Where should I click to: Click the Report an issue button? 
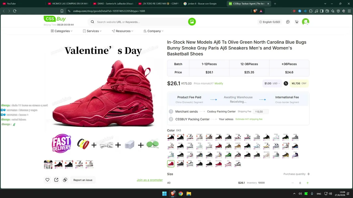point(83,180)
